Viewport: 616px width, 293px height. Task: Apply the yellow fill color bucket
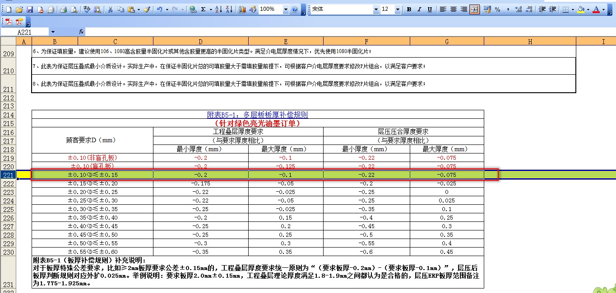(x=581, y=9)
